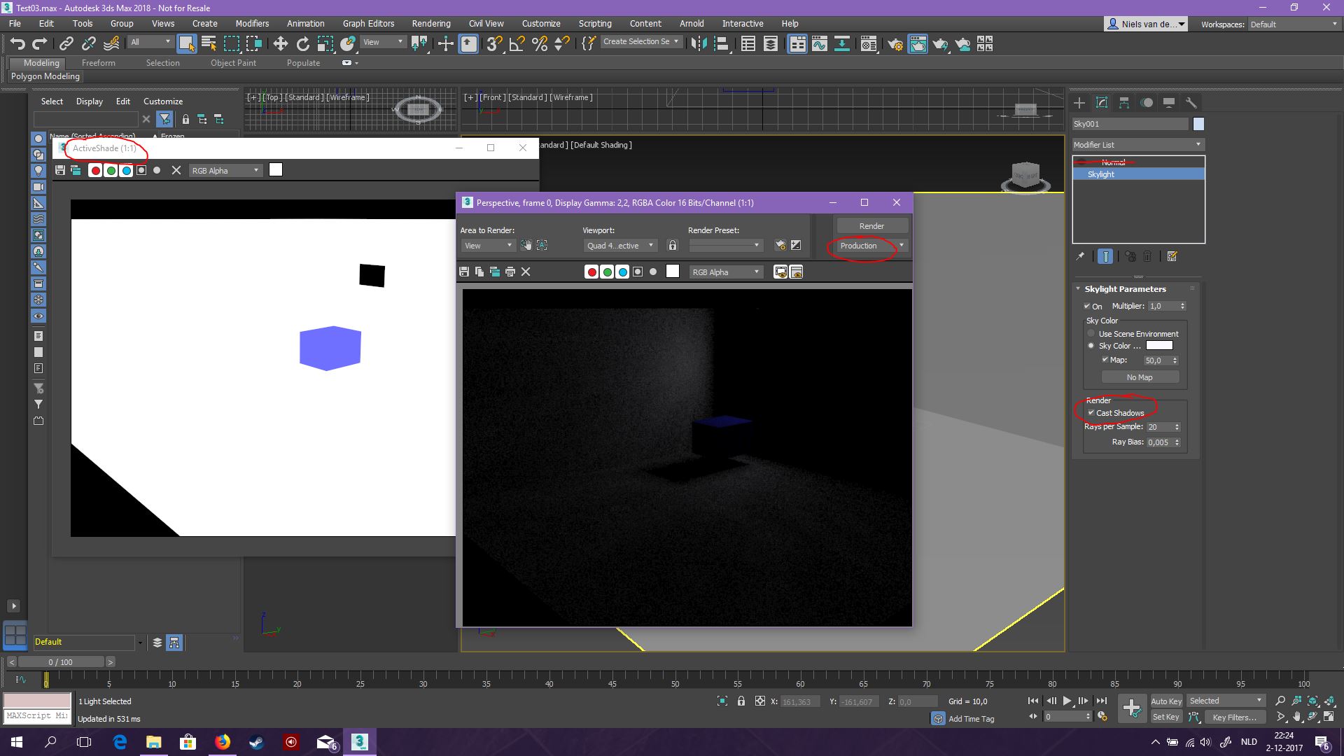Open the Rendering menu
Viewport: 1344px width, 756px height.
click(430, 23)
